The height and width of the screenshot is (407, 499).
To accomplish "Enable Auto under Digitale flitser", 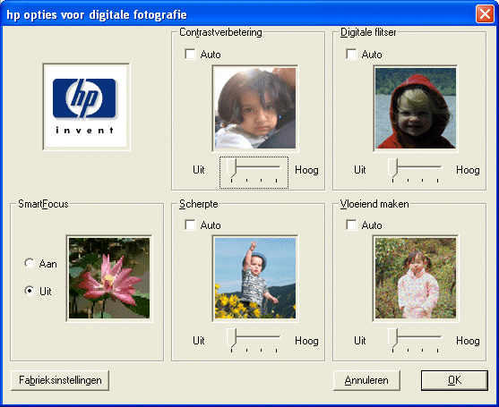I will (351, 54).
